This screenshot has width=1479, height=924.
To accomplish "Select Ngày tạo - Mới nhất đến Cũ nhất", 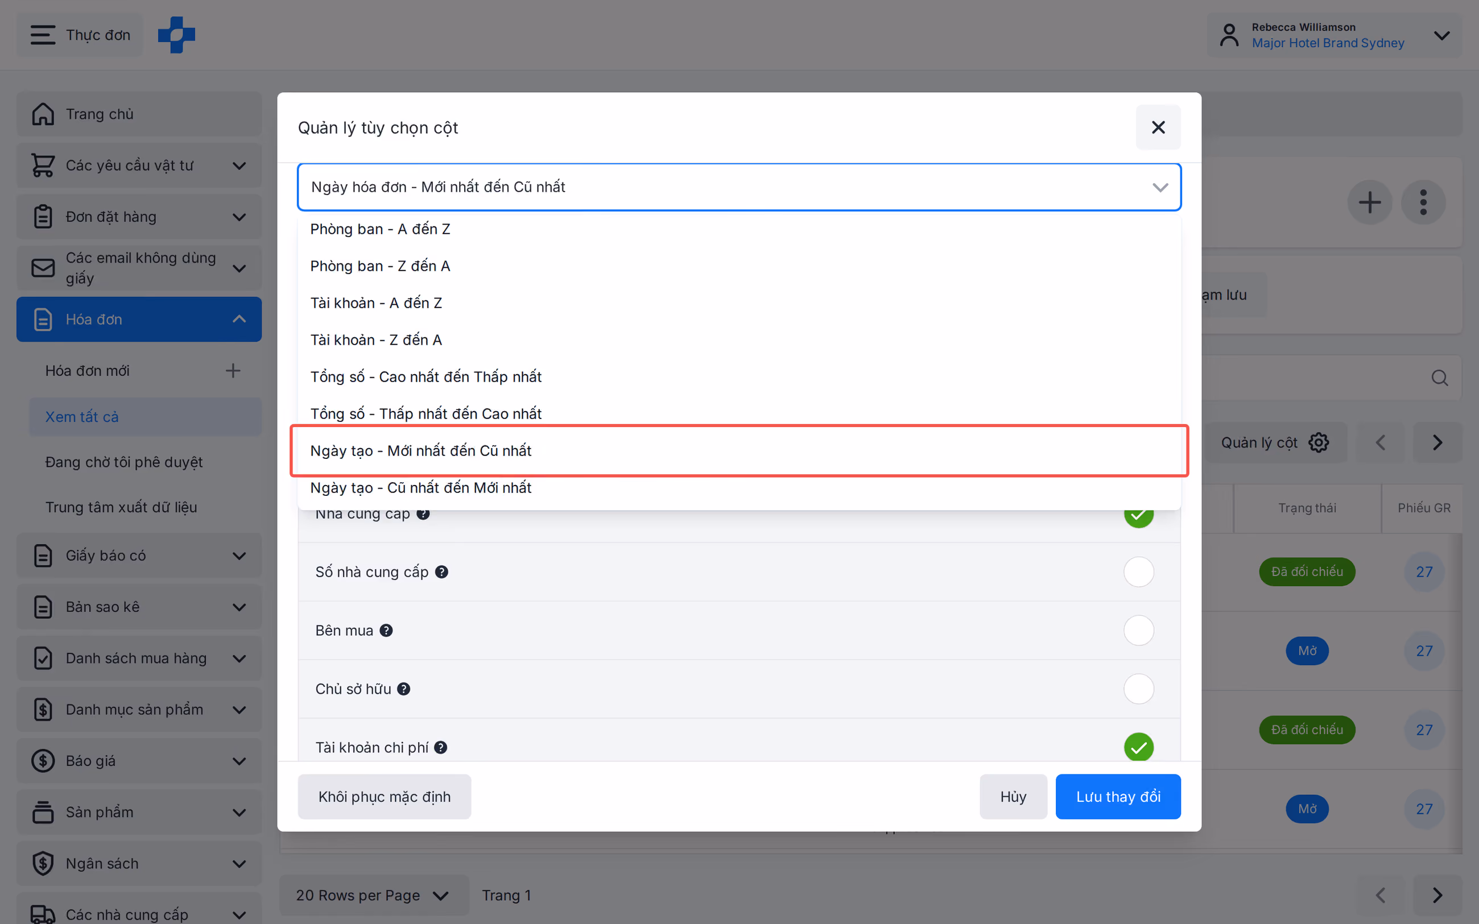I will pos(739,450).
